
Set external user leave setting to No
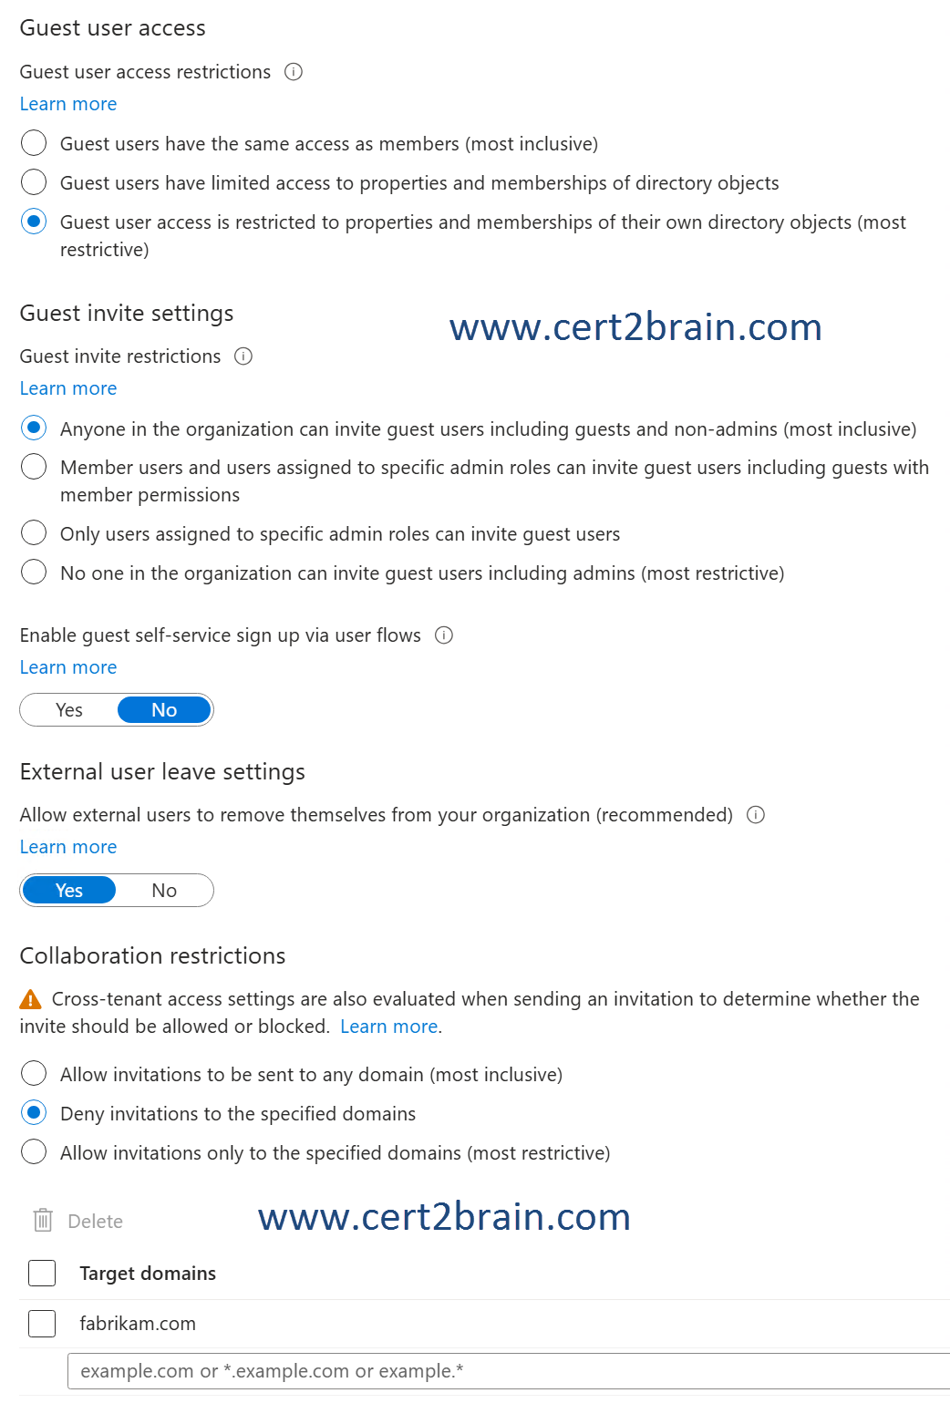164,891
